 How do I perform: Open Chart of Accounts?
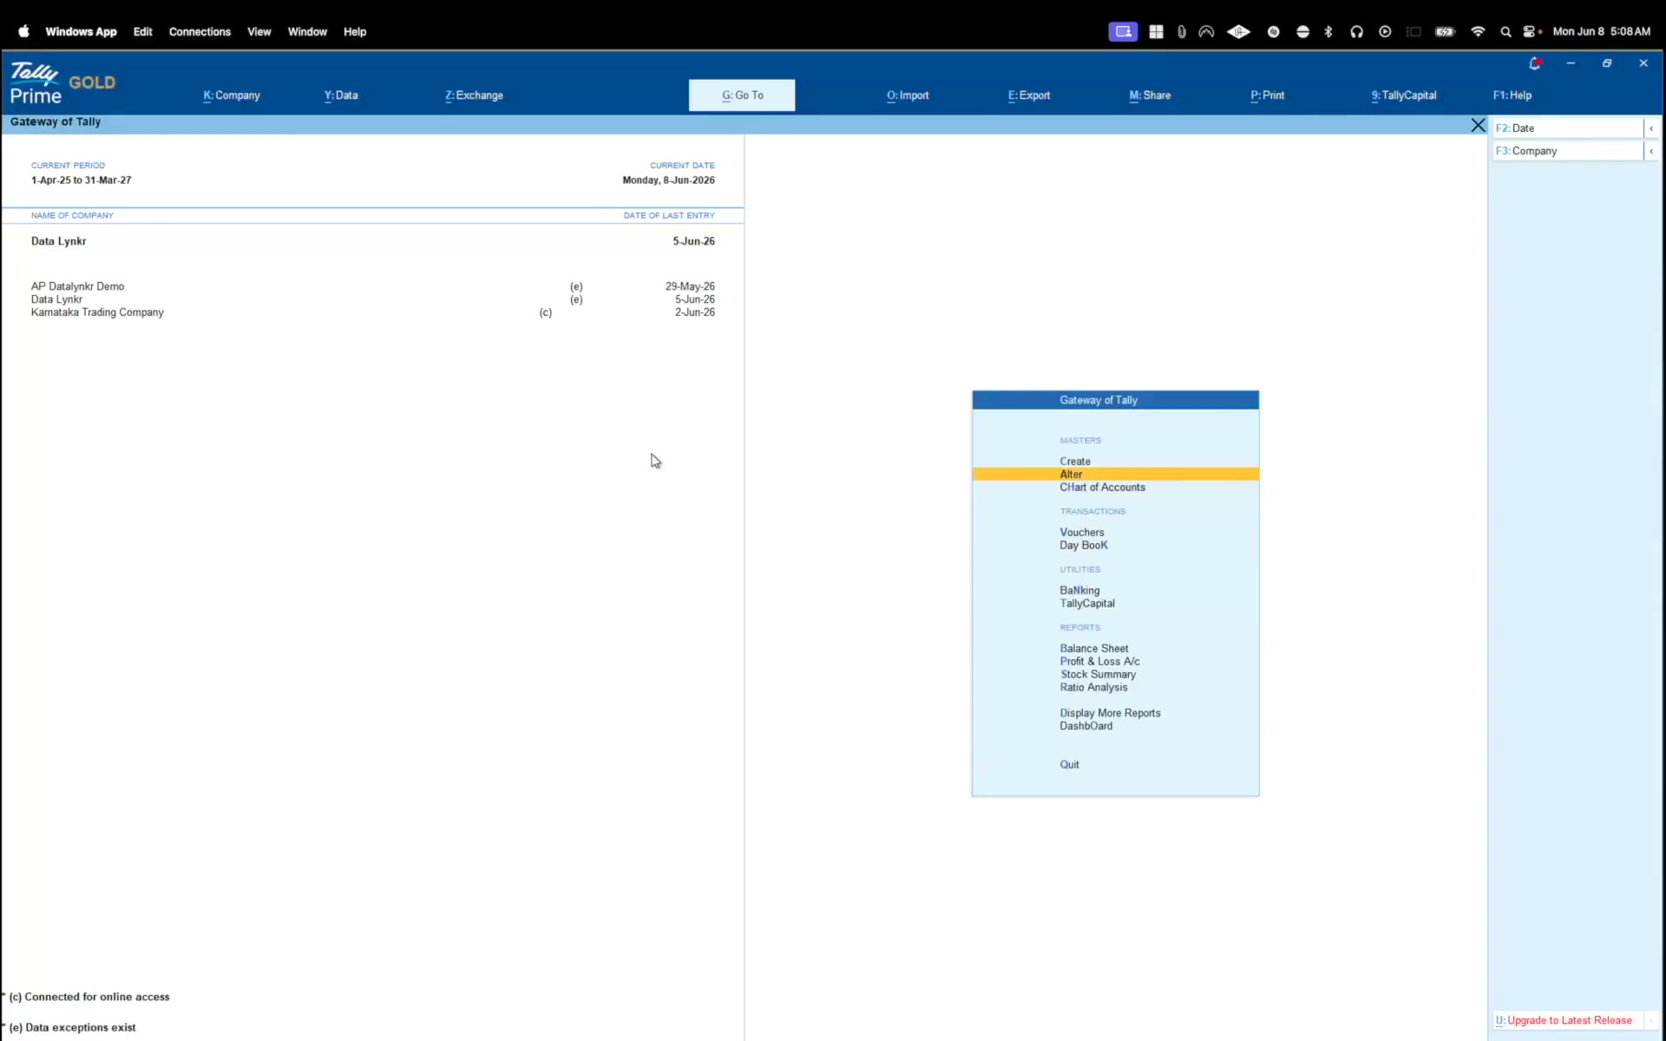point(1102,488)
